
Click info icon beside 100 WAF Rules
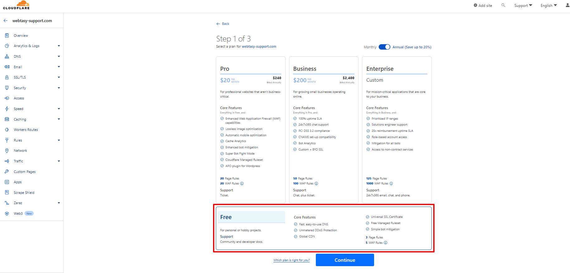tap(316, 183)
